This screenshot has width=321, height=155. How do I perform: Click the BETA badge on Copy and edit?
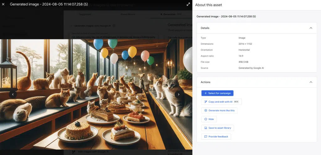pyautogui.click(x=236, y=102)
